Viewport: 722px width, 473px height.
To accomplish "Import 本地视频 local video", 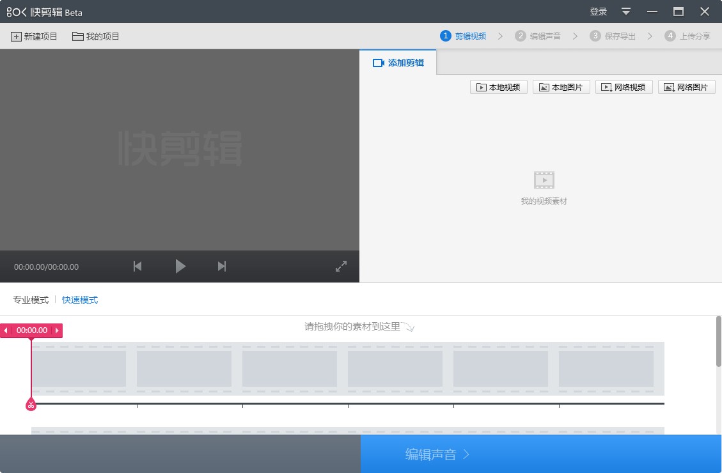I will click(499, 87).
